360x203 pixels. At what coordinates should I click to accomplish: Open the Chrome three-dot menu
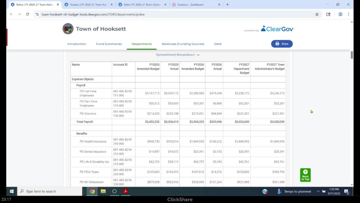(348, 14)
